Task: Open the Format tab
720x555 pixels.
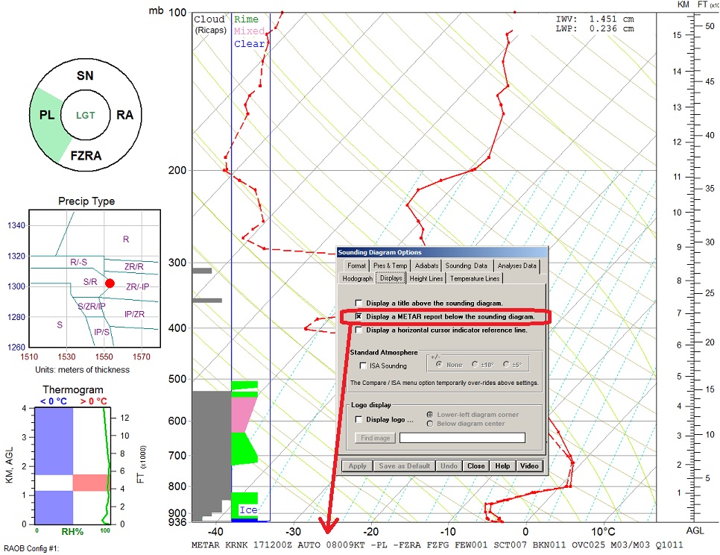Action: click(356, 266)
